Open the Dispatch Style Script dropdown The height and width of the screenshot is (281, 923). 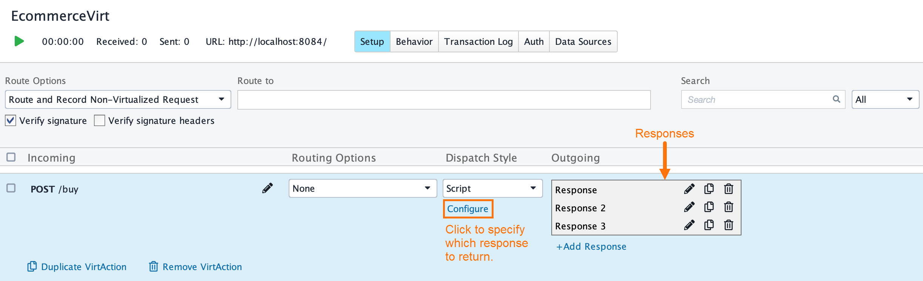tap(492, 188)
